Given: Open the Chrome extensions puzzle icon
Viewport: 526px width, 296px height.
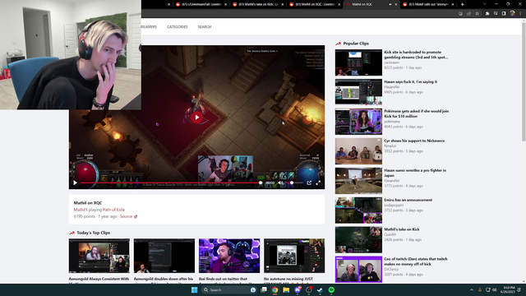Looking at the screenshot, I should (487, 13).
